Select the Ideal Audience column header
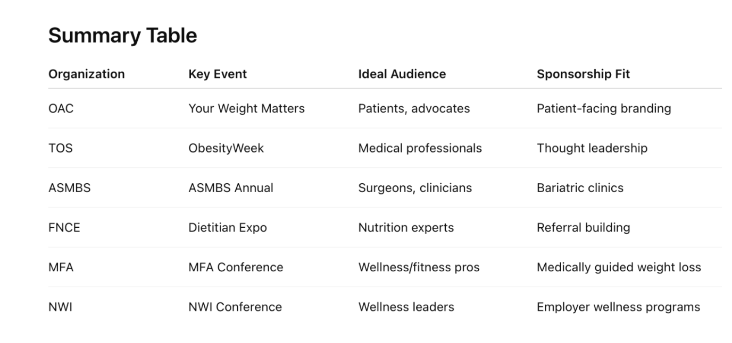Viewport: 732px width, 343px height. (402, 74)
